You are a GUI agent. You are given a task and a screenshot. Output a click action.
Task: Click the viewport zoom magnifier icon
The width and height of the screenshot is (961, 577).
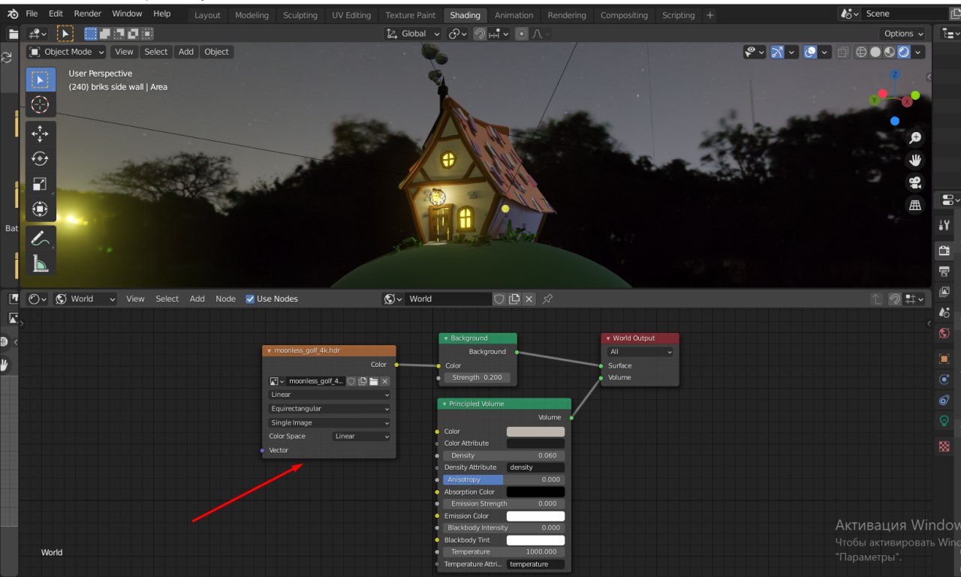[x=915, y=138]
